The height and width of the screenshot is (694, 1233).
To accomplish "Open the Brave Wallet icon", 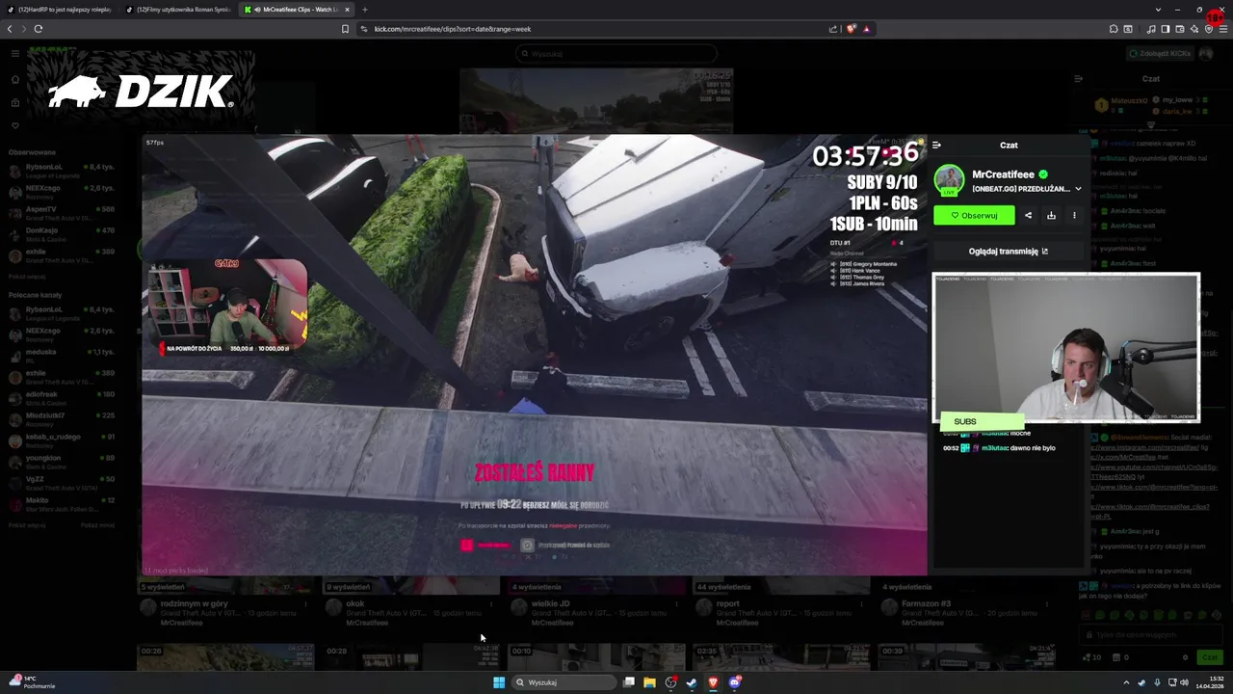I will pyautogui.click(x=1179, y=29).
